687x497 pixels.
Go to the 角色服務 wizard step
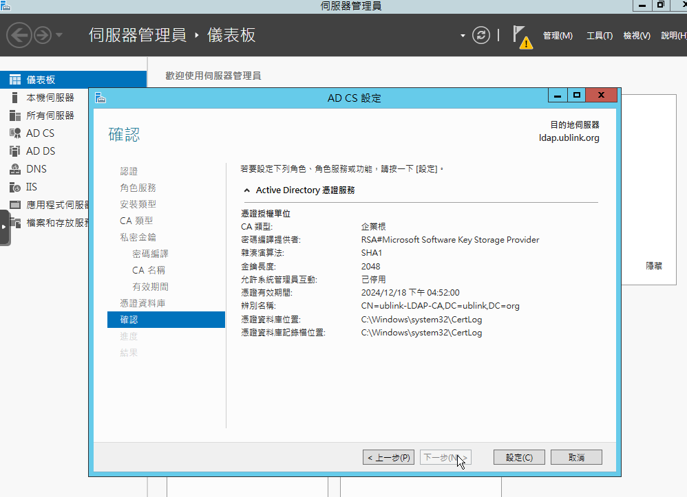tap(138, 188)
